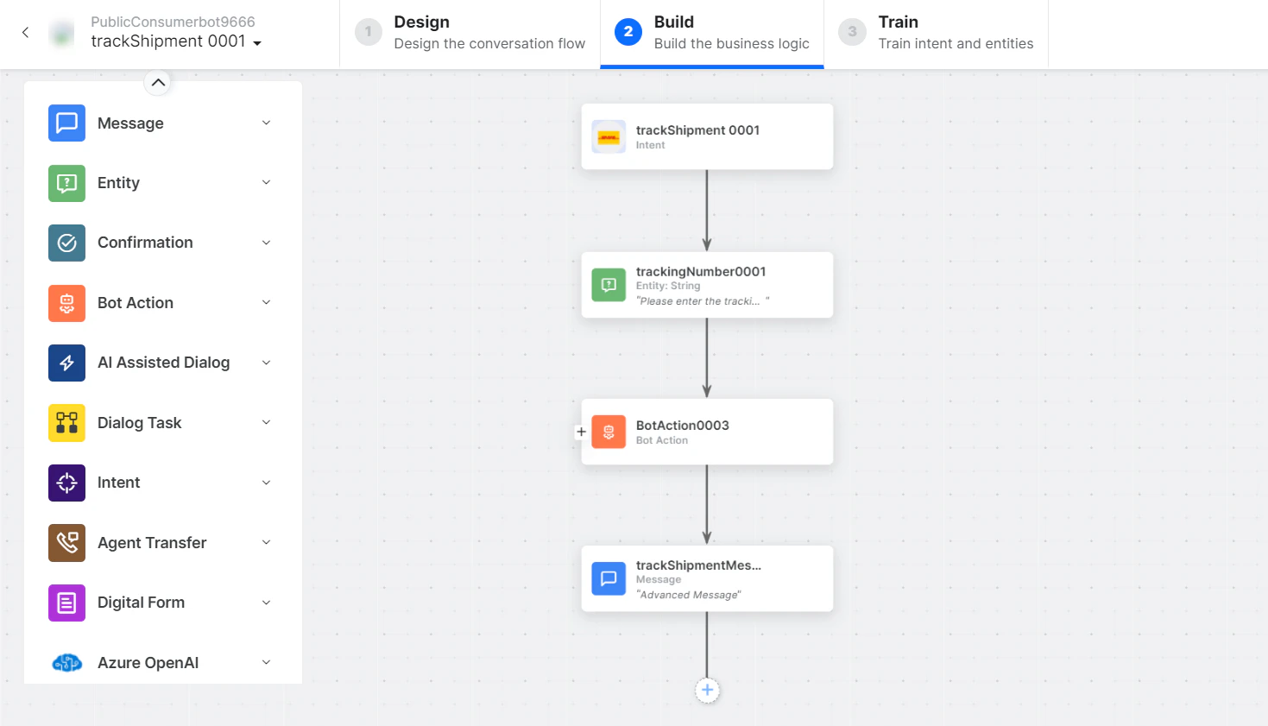Select the Digital Form icon

pos(66,602)
